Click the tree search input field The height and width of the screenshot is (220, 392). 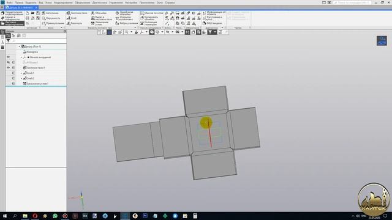click(39, 41)
